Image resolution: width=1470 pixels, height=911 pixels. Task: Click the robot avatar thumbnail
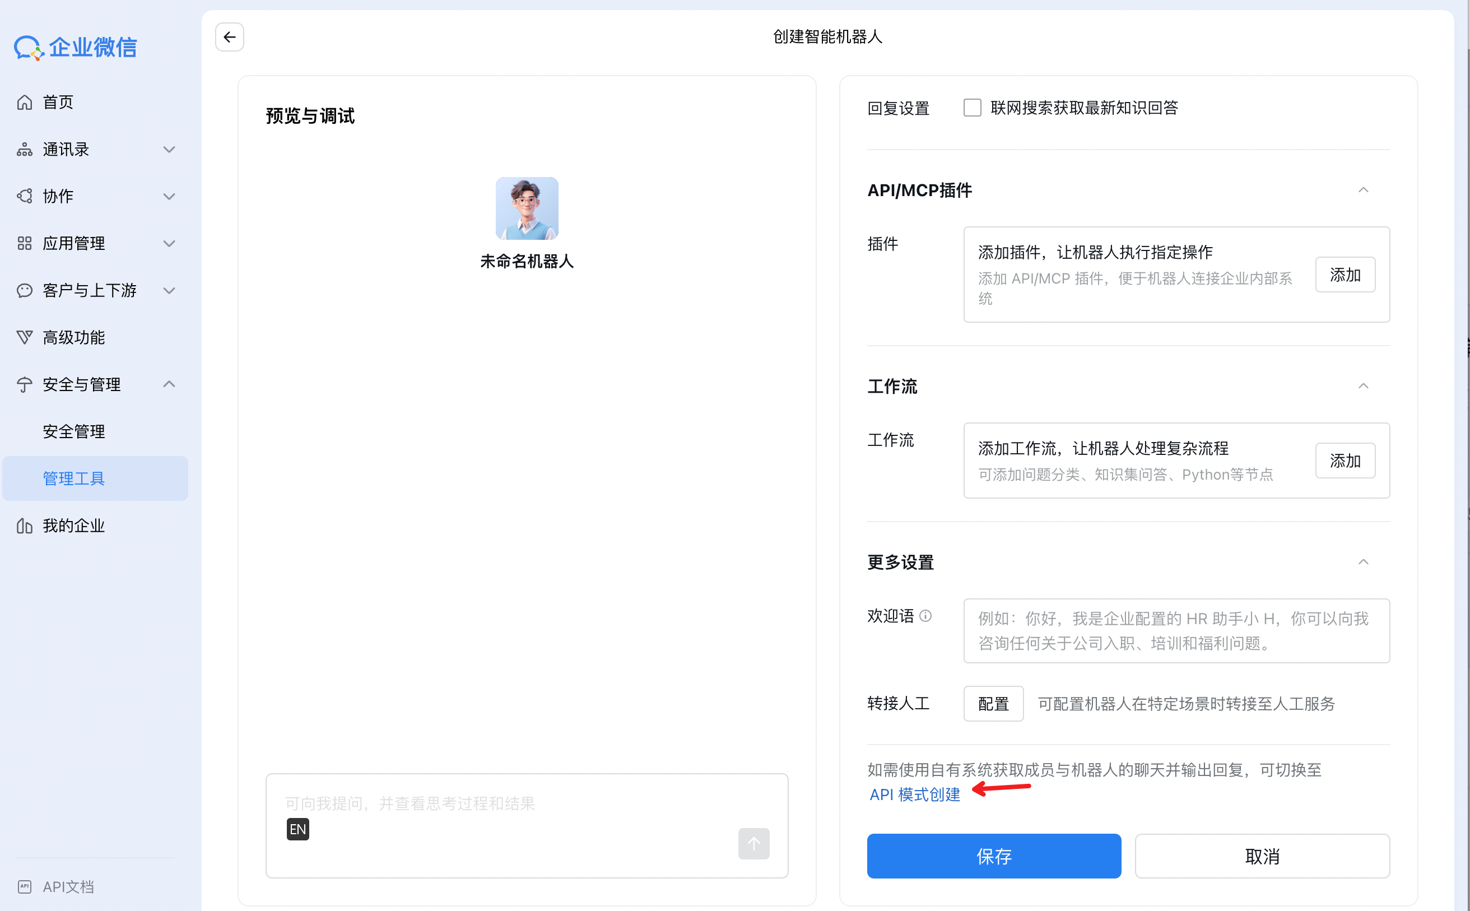527,208
